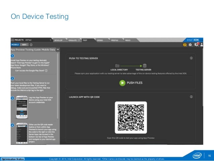This screenshot has height=161, width=214.
Task: Toggle connection mode to MOBILE
Action: click(x=15, y=45)
